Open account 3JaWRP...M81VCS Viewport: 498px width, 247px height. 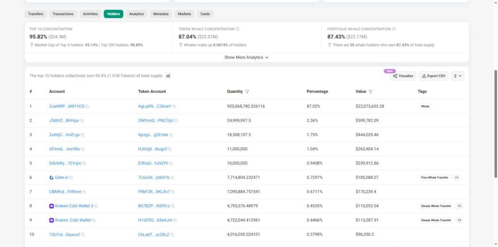(67, 106)
